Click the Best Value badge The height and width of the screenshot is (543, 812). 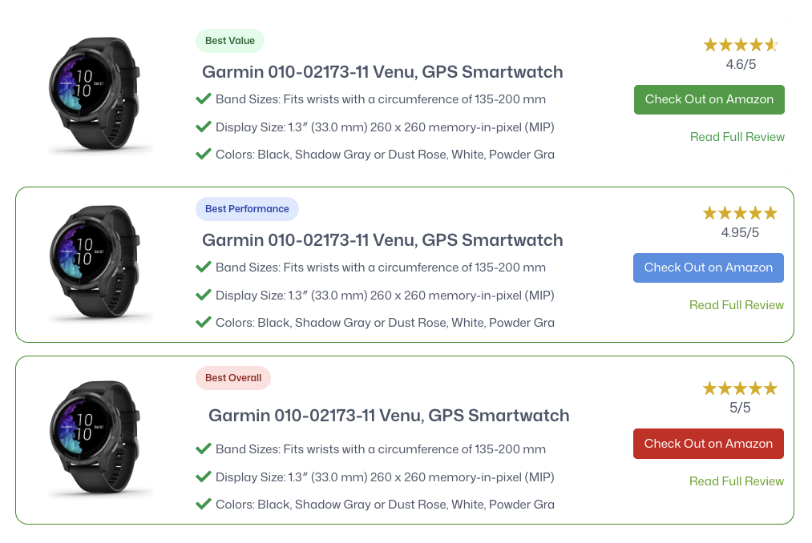click(230, 41)
